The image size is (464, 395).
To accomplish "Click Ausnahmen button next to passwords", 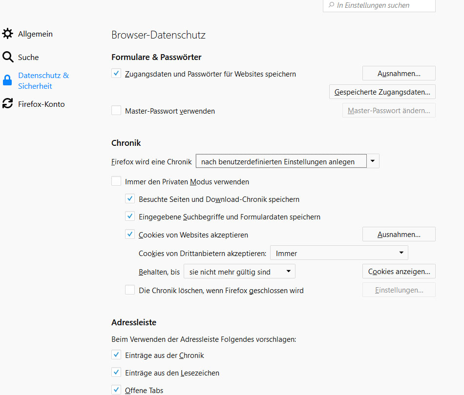I will pyautogui.click(x=399, y=74).
